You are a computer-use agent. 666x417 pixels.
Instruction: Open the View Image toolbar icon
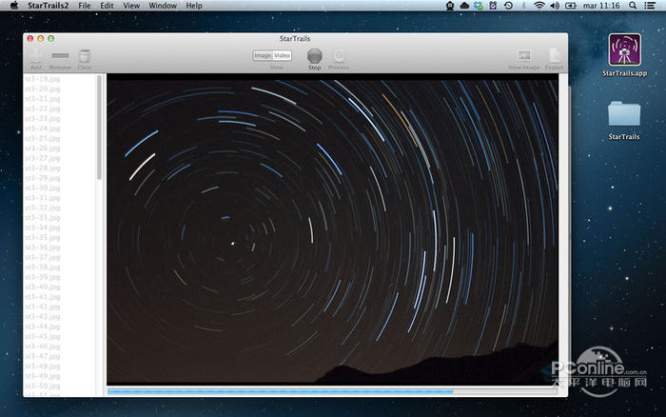point(523,56)
